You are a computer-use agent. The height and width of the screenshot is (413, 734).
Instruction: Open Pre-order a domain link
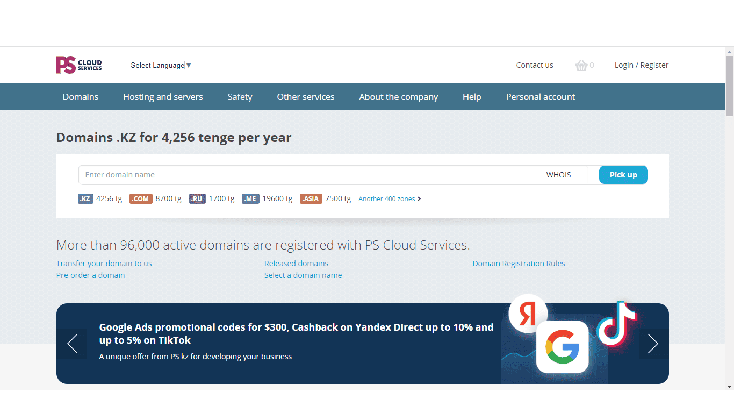[90, 275]
